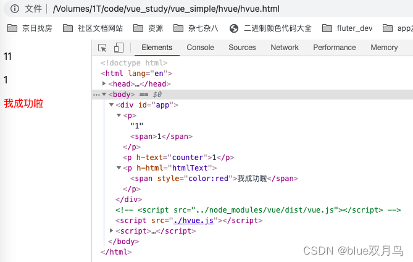Viewport: 413px width, 262px height.
Task: Expand the collapsed inline script node
Action: (111, 230)
